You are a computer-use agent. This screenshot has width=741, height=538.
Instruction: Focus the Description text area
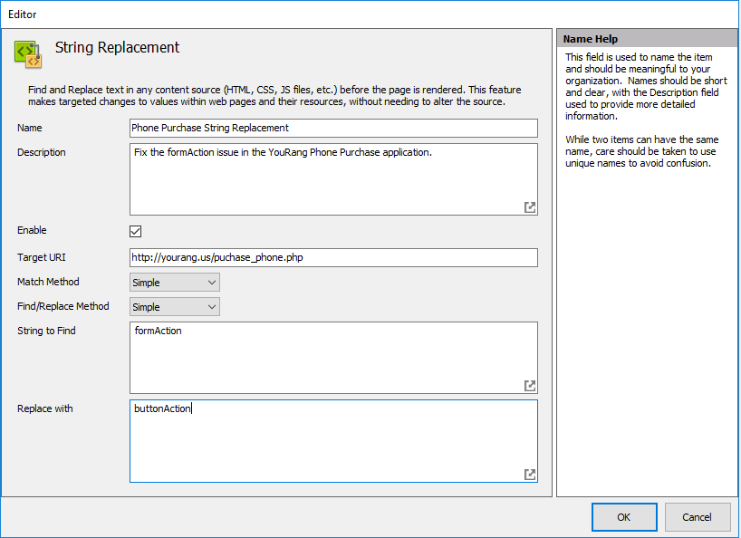click(x=333, y=179)
